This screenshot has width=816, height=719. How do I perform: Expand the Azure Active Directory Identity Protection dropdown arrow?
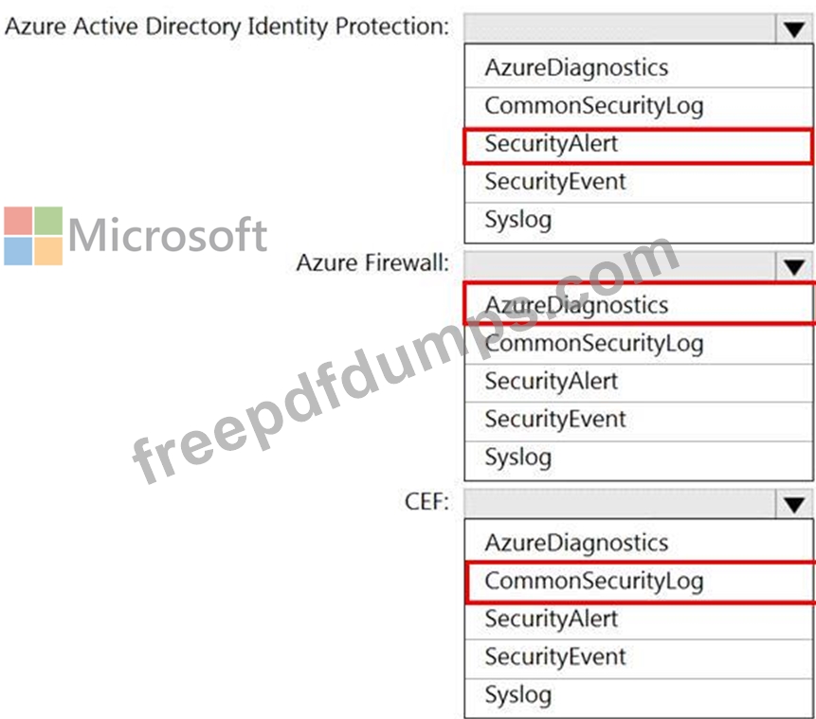[794, 29]
